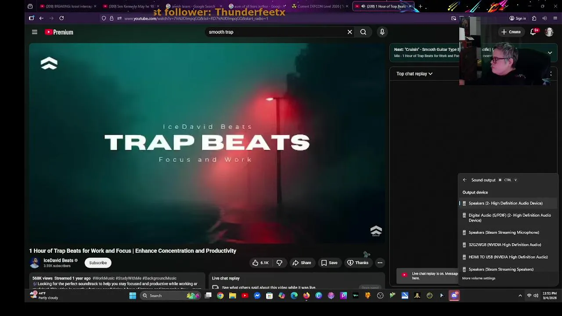The image size is (562, 316).
Task: Send Thanks to IceDavid Beats
Action: (x=357, y=263)
